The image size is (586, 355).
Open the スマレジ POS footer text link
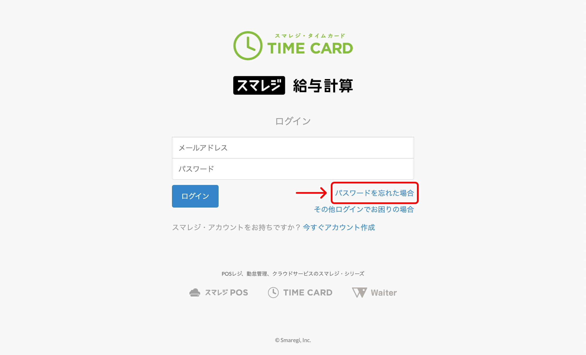coord(226,293)
